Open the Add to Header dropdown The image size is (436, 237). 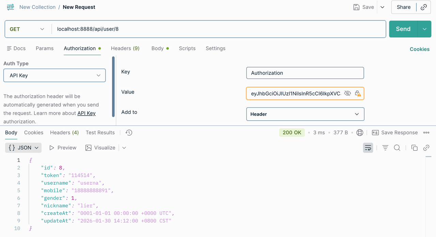pyautogui.click(x=305, y=114)
